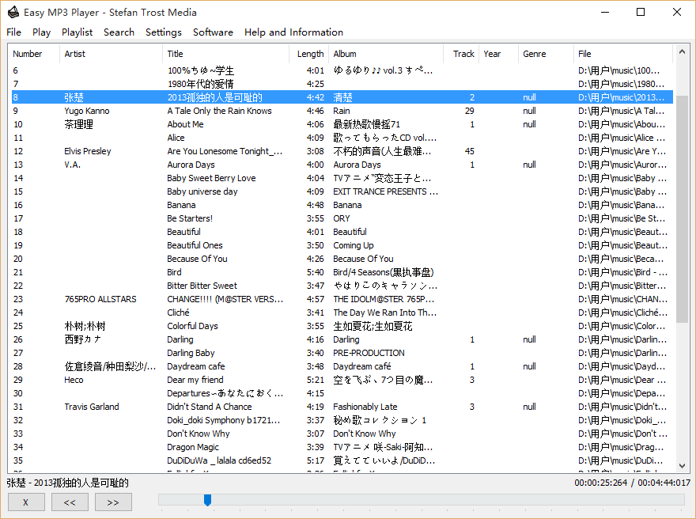Click the playlist scroll down arrow
The width and height of the screenshot is (696, 519).
coord(682,466)
